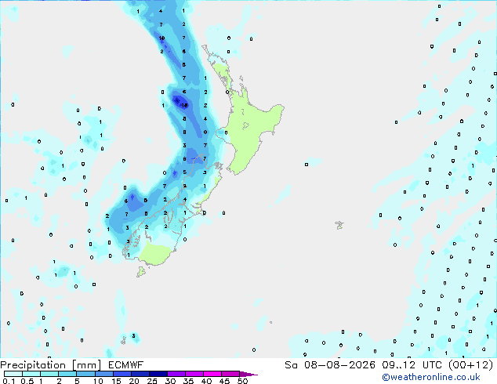Image resolution: width=497 pixels, height=384 pixels.
Task: Click the legend swatch between 0.1 and 0.5
Action: tap(13, 374)
